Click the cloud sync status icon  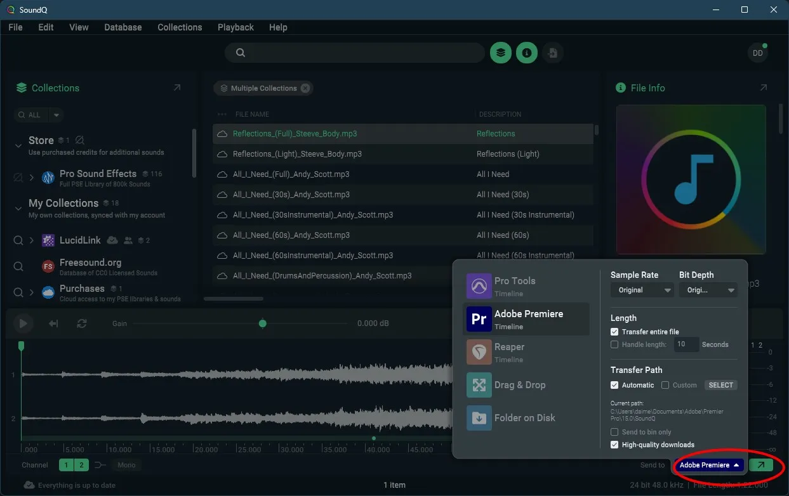[29, 485]
